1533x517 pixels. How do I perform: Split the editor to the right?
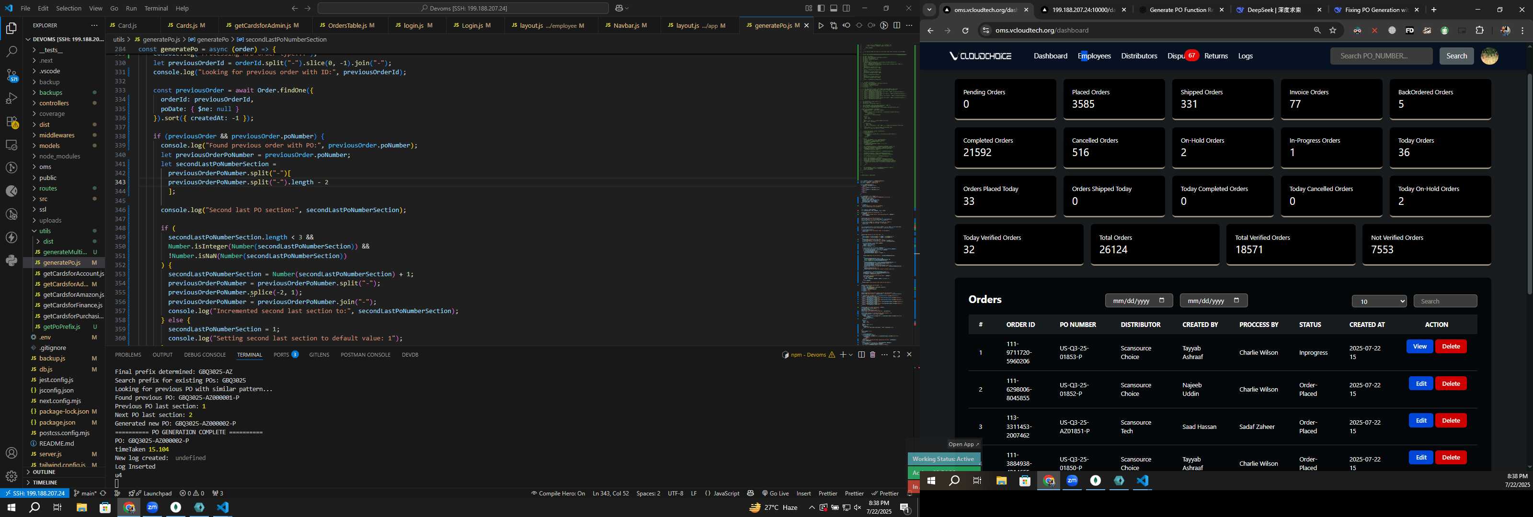point(896,25)
